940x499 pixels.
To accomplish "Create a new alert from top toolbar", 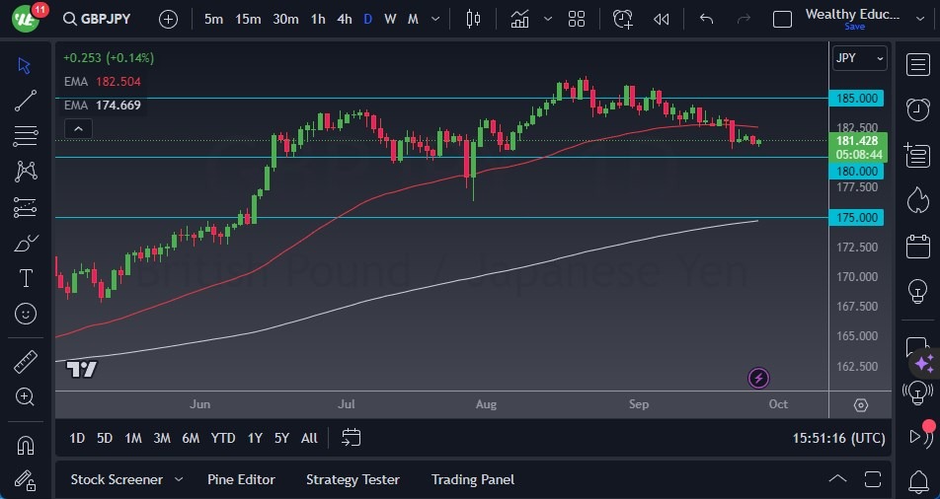I will tap(623, 19).
